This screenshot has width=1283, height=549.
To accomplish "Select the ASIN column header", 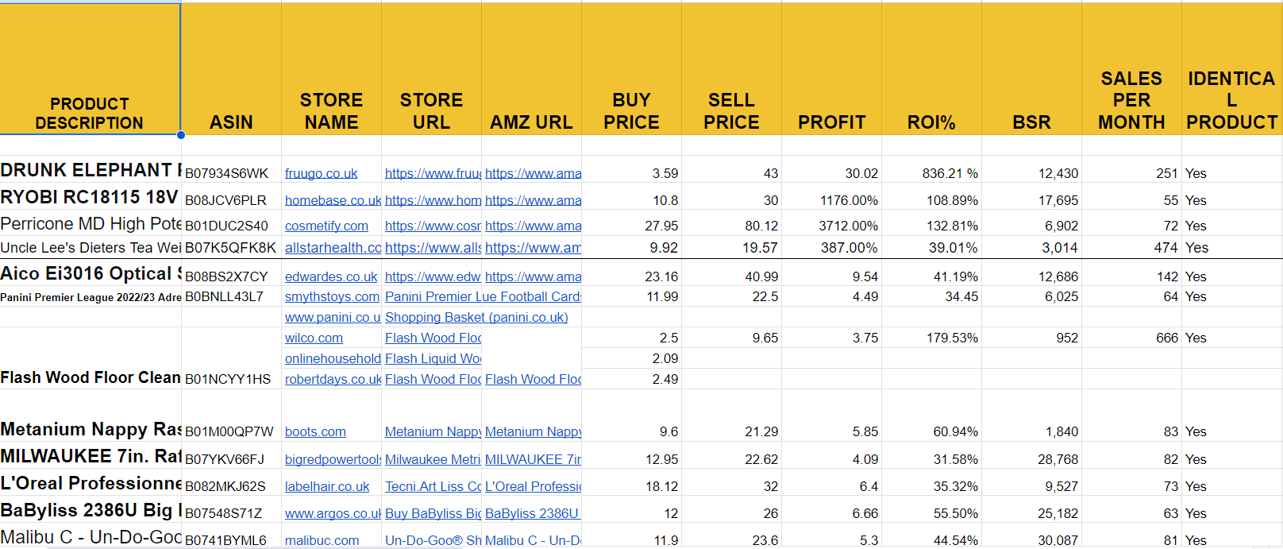I will click(x=231, y=68).
